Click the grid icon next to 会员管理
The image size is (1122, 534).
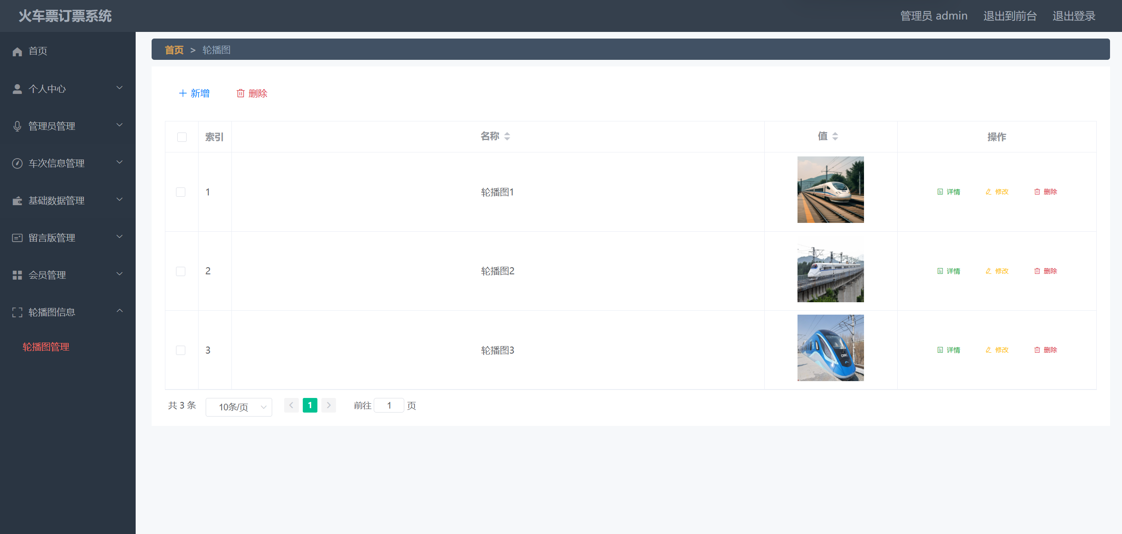(x=17, y=275)
